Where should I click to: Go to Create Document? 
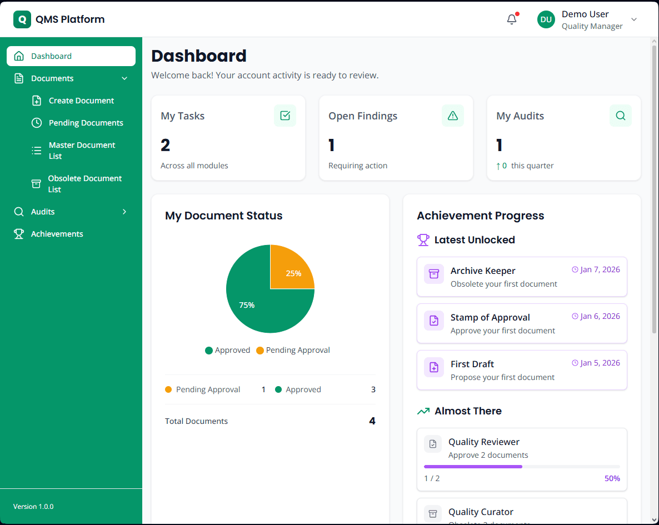pyautogui.click(x=80, y=101)
